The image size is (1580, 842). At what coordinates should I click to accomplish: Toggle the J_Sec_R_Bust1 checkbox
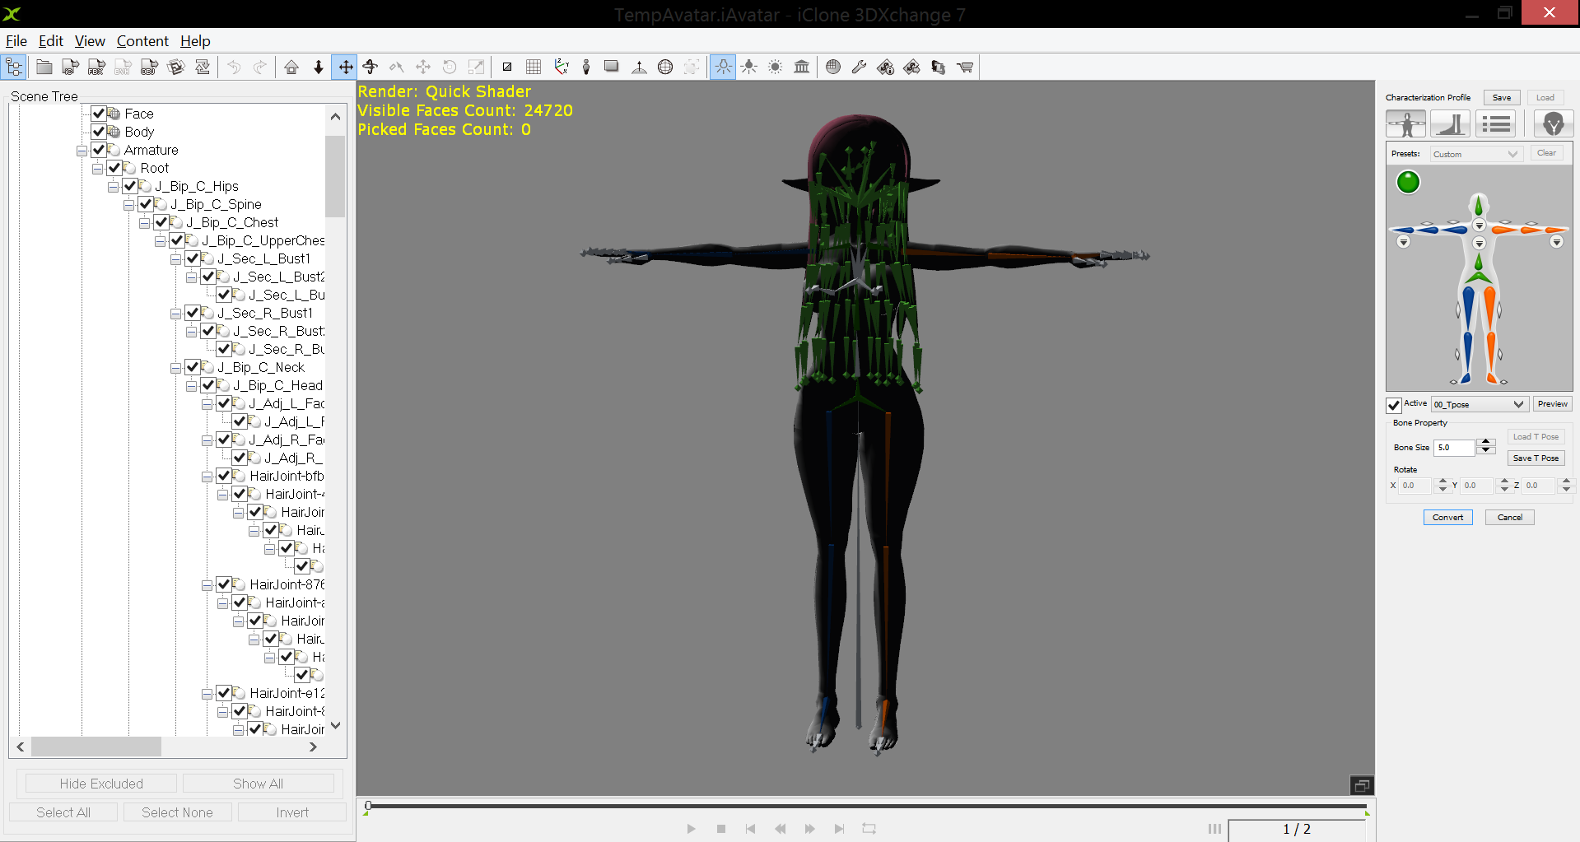pyautogui.click(x=193, y=313)
